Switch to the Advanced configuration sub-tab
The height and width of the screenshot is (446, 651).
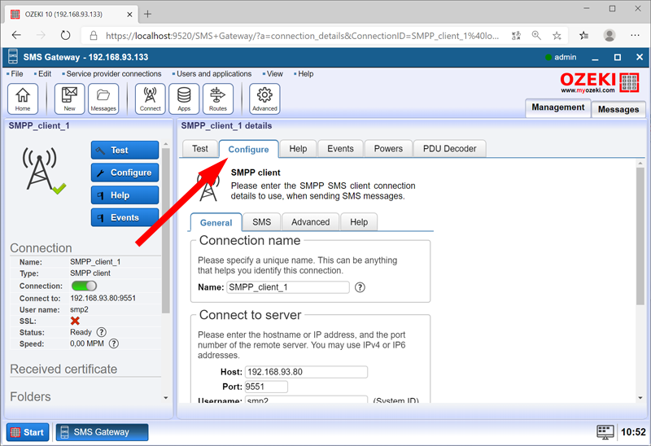311,222
